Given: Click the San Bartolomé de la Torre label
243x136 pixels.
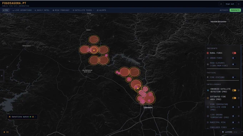Looking at the screenshot, I should tap(88, 71).
